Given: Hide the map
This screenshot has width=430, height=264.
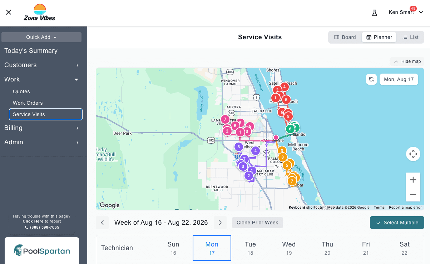Looking at the screenshot, I should point(407,61).
